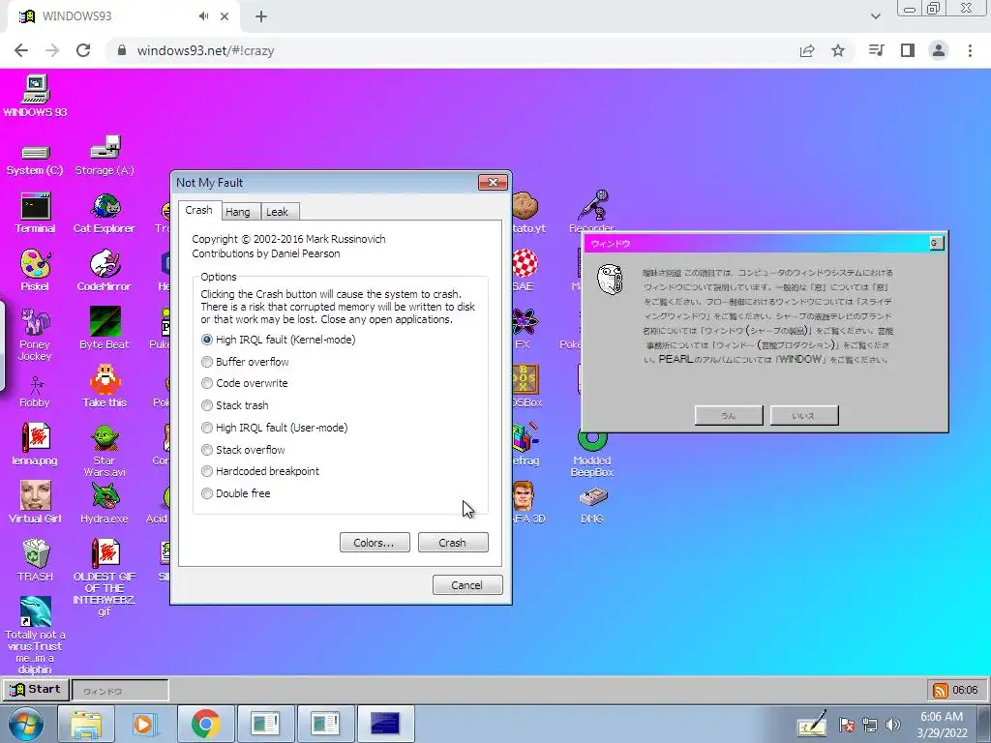Open the Star Wars.avi icon
Image resolution: width=991 pixels, height=743 pixels.
pos(105,450)
